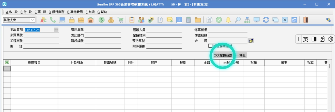
Task: Open the A收款 menu
Action: (x=12, y=12)
